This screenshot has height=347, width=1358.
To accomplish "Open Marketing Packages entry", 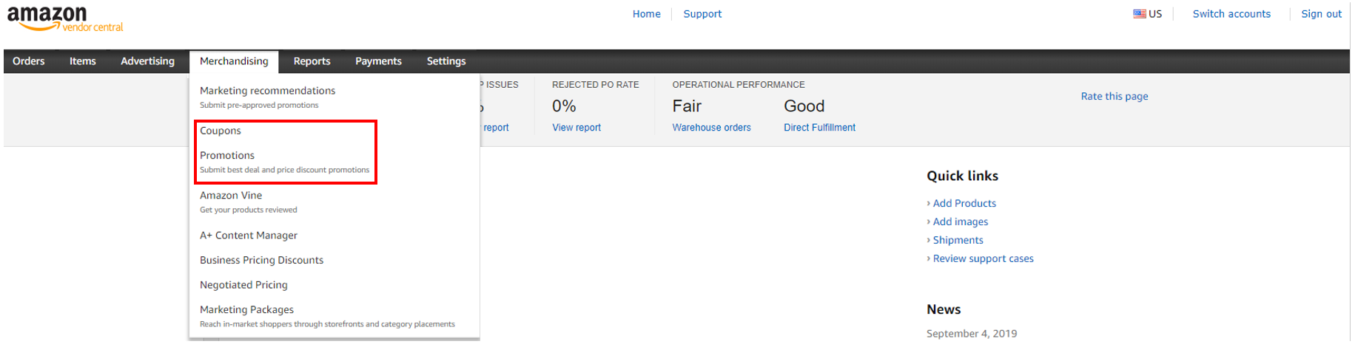I will pos(246,310).
